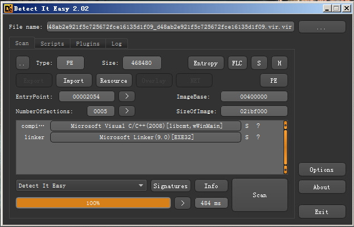This screenshot has height=227, width=354.
Task: Click the '..' button beside Type
Action: click(x=23, y=63)
